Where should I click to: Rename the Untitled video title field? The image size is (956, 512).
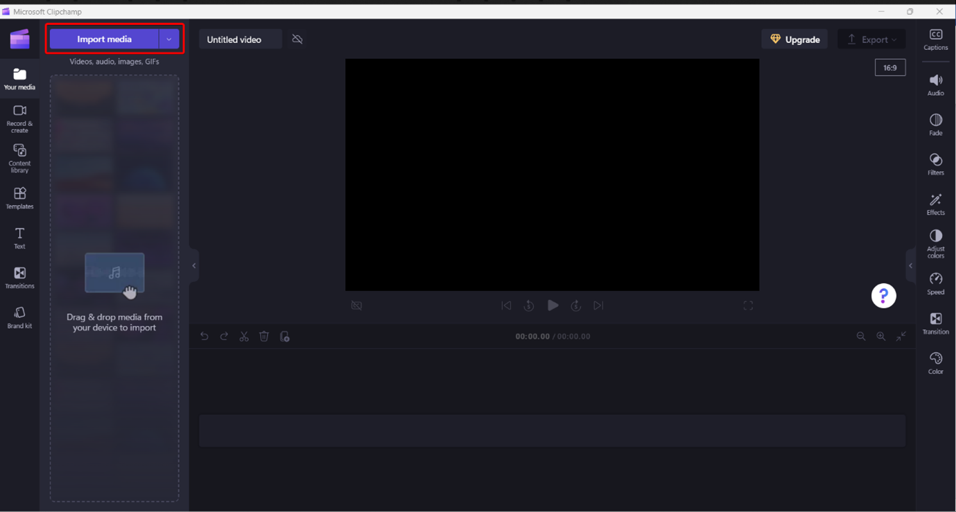coord(240,39)
